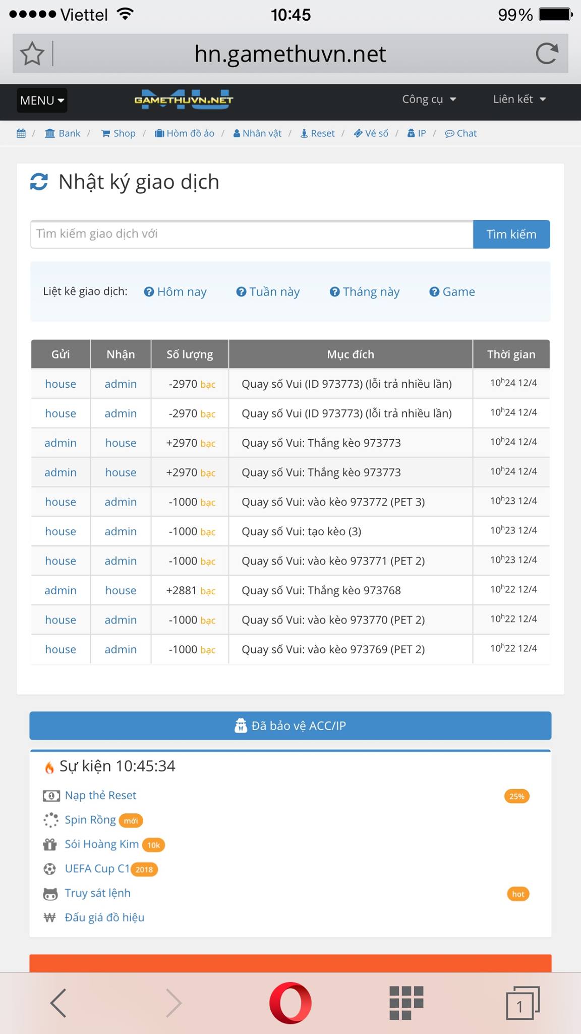Tap the bookmark star icon
The image size is (581, 1034).
coord(32,54)
